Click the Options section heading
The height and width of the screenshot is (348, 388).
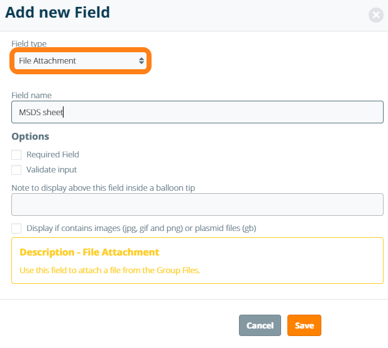[x=30, y=136]
